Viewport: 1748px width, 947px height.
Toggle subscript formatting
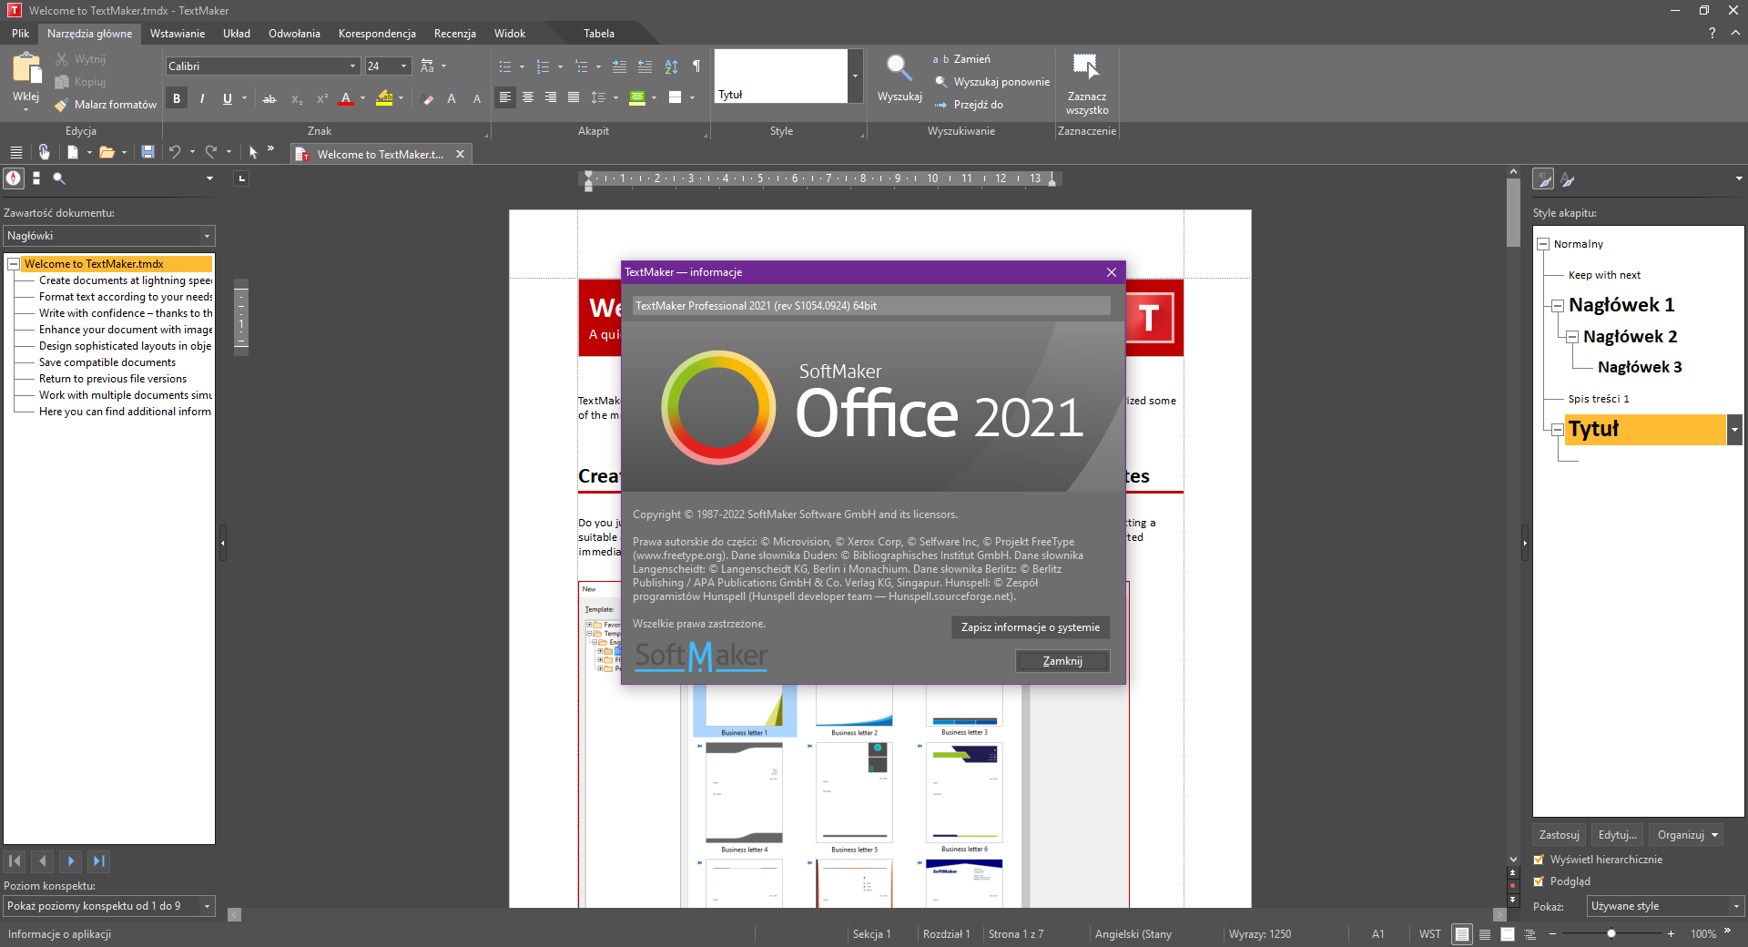(x=296, y=98)
